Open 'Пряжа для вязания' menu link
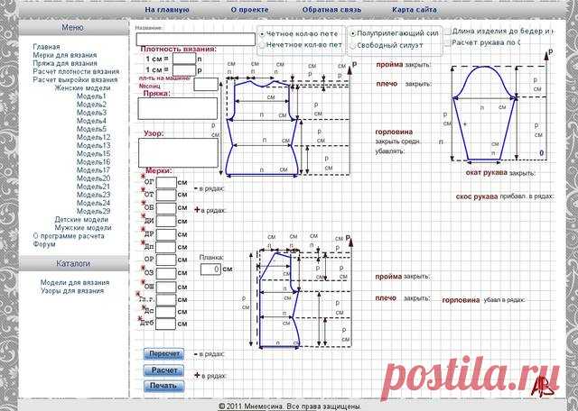This screenshot has height=411, width=578. (65, 63)
